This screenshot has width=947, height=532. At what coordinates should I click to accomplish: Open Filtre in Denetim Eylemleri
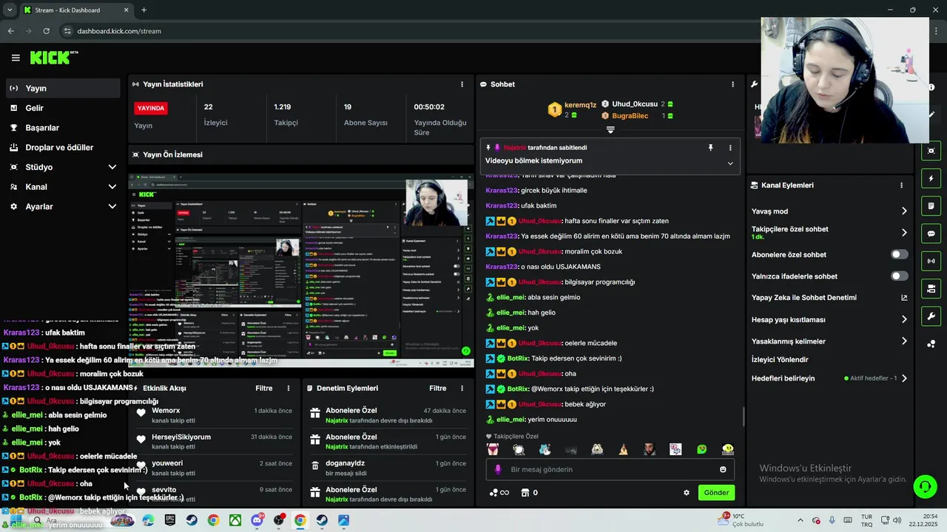point(438,388)
